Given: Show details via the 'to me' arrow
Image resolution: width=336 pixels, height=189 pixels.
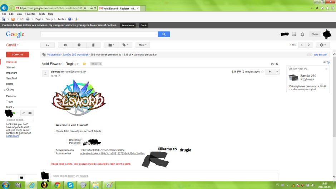Looking at the screenshot, I should [59, 76].
